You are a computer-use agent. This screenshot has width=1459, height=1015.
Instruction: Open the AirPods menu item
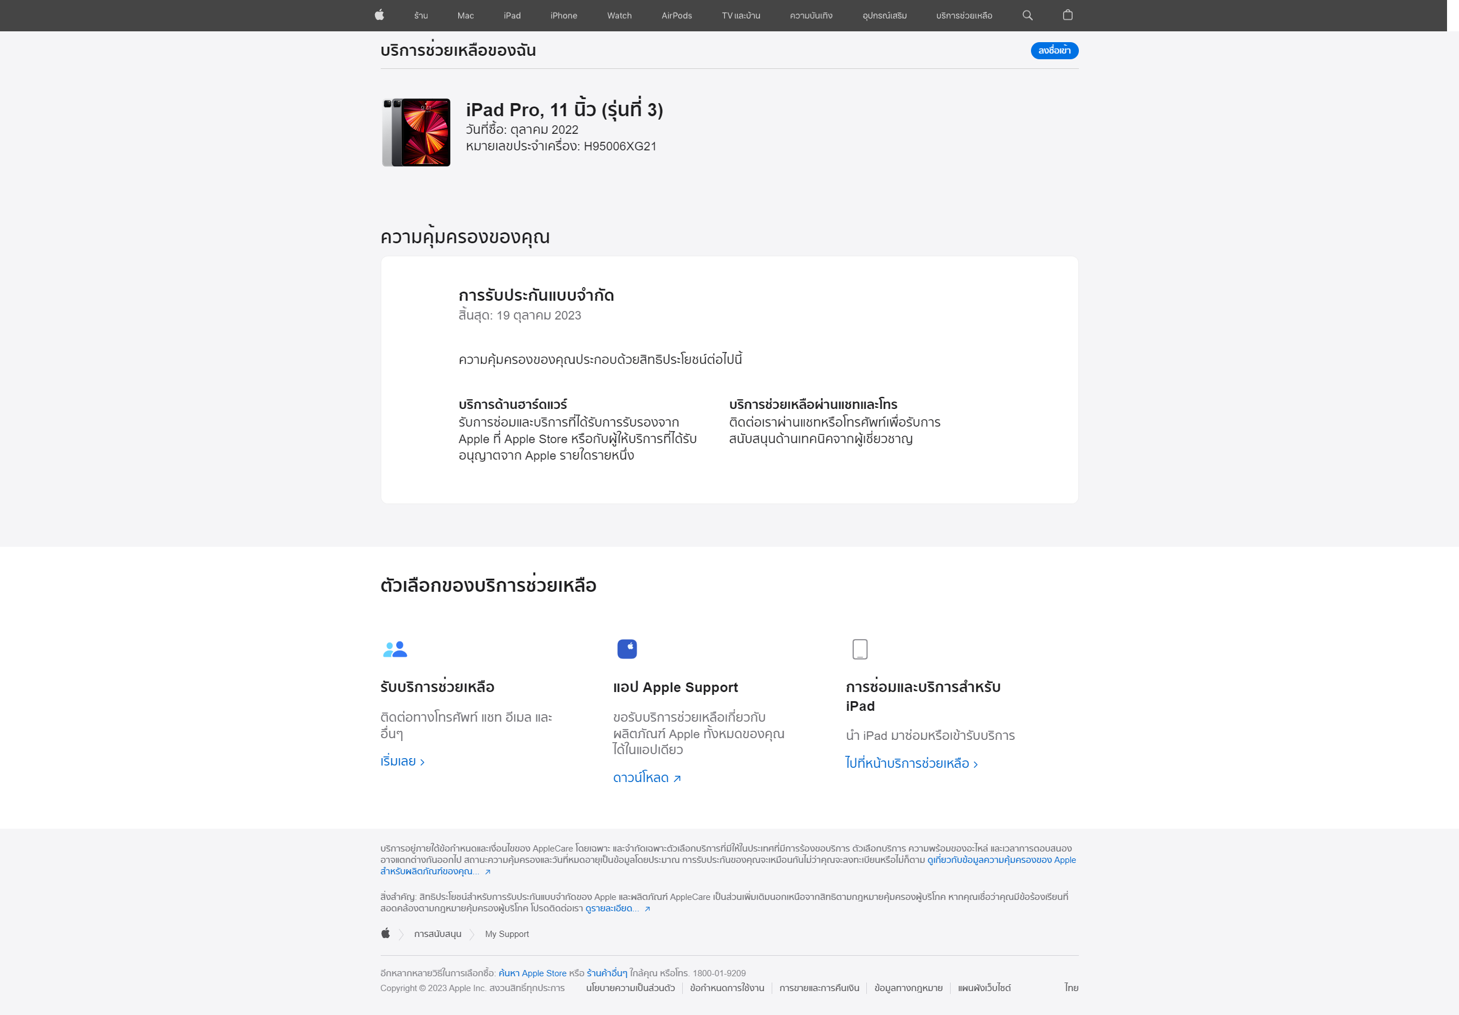click(676, 15)
